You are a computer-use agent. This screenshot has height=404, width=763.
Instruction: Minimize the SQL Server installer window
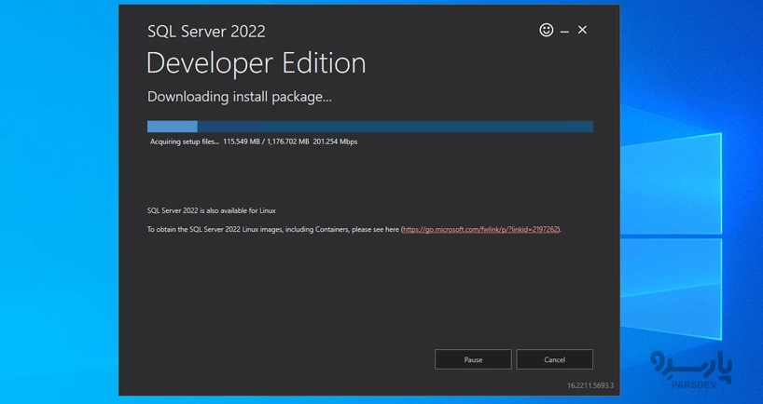[564, 31]
